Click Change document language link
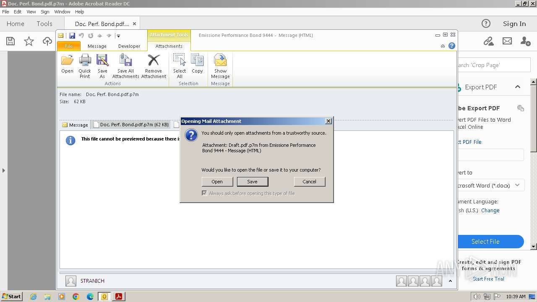This screenshot has width=537, height=302. point(490,211)
